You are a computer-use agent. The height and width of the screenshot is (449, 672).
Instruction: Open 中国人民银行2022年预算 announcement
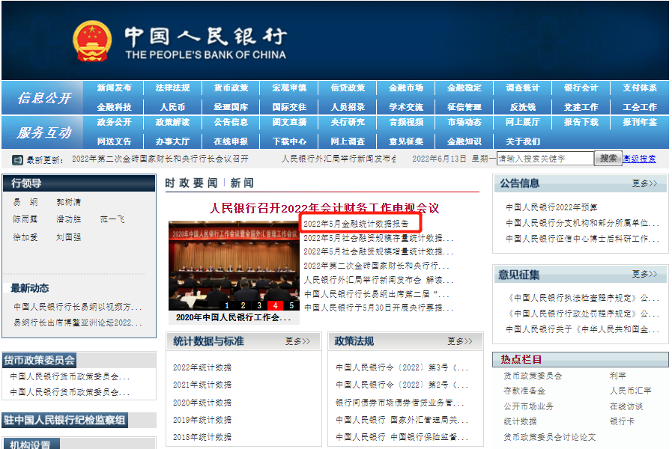(551, 207)
